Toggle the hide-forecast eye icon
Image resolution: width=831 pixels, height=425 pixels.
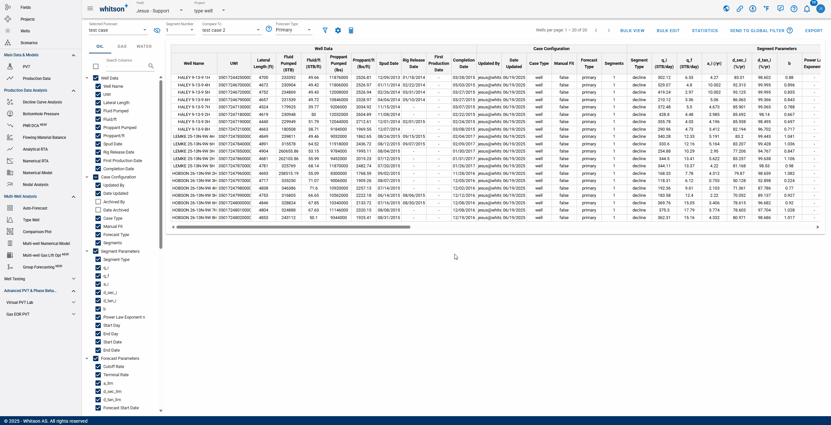click(157, 30)
